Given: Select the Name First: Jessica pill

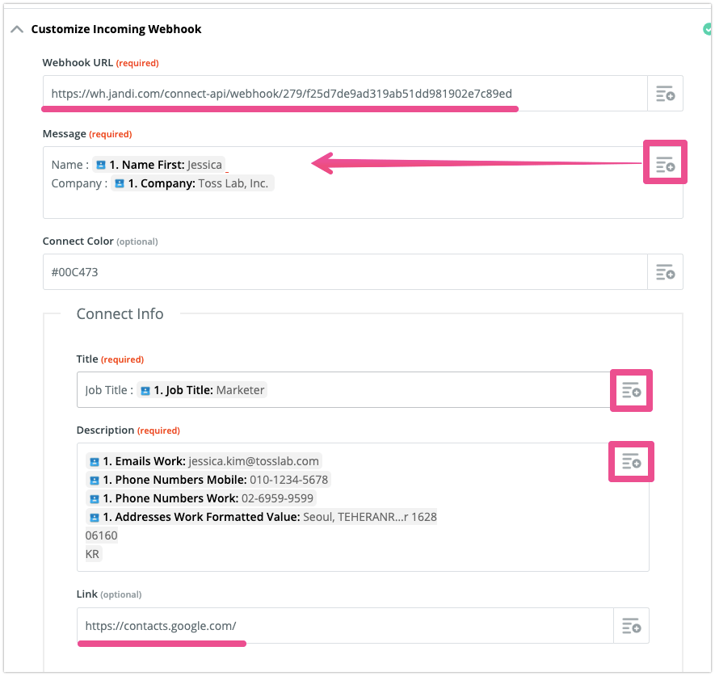Looking at the screenshot, I should point(158,165).
